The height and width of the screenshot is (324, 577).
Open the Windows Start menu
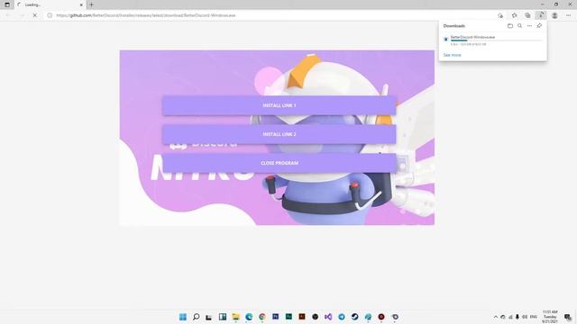pyautogui.click(x=182, y=317)
